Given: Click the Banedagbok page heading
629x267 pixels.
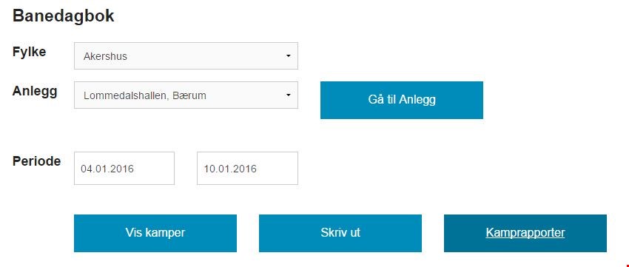Looking at the screenshot, I should pyautogui.click(x=64, y=16).
